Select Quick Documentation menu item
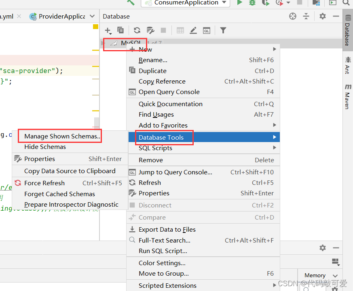 click(x=204, y=104)
